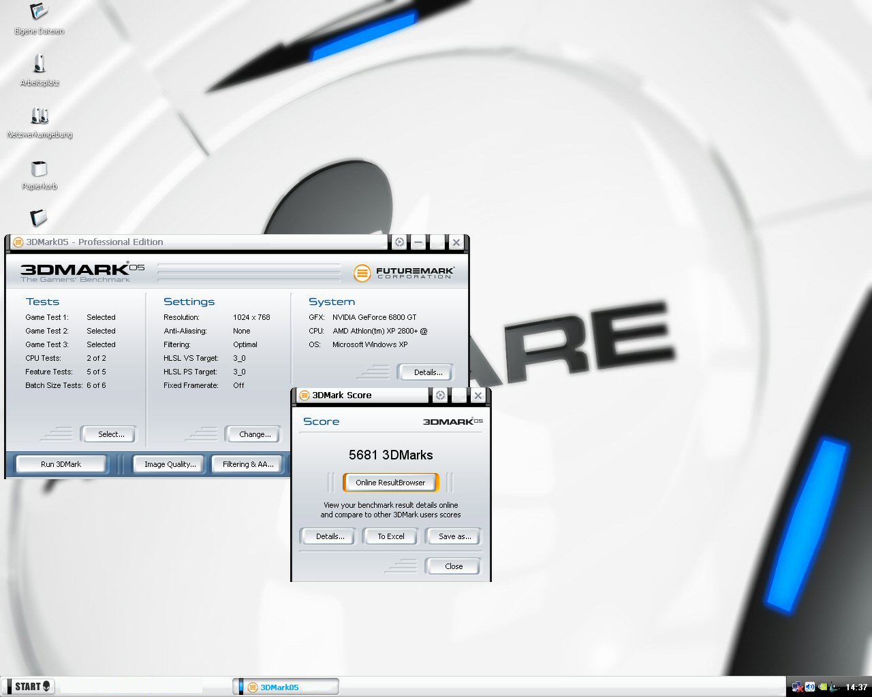Click 'Batch Size Tests:' label

(54, 385)
